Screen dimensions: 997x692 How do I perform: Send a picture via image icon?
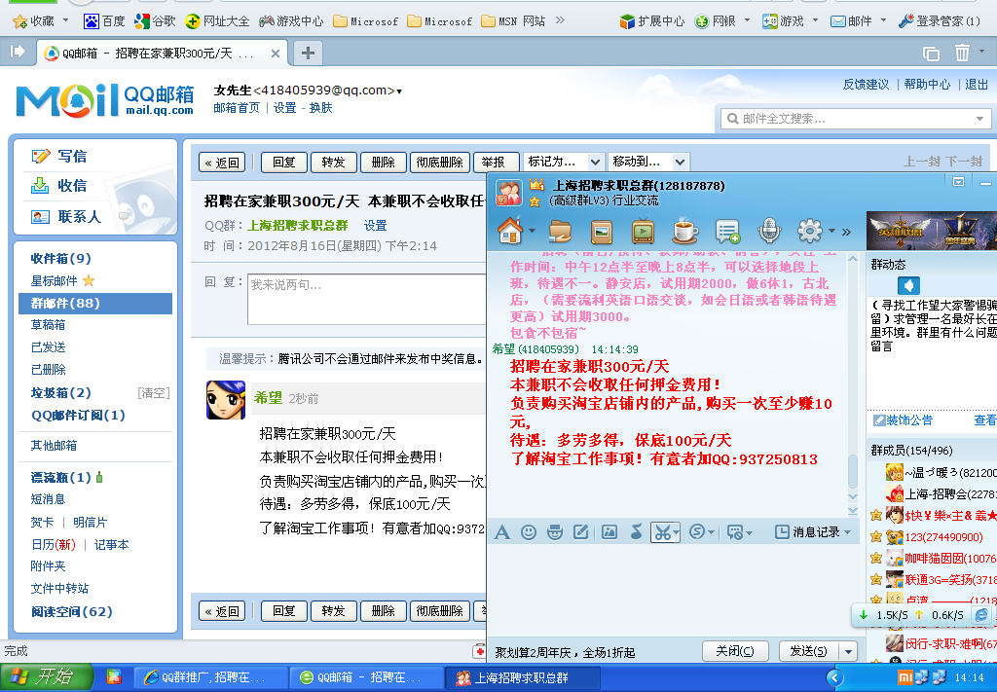tap(609, 532)
